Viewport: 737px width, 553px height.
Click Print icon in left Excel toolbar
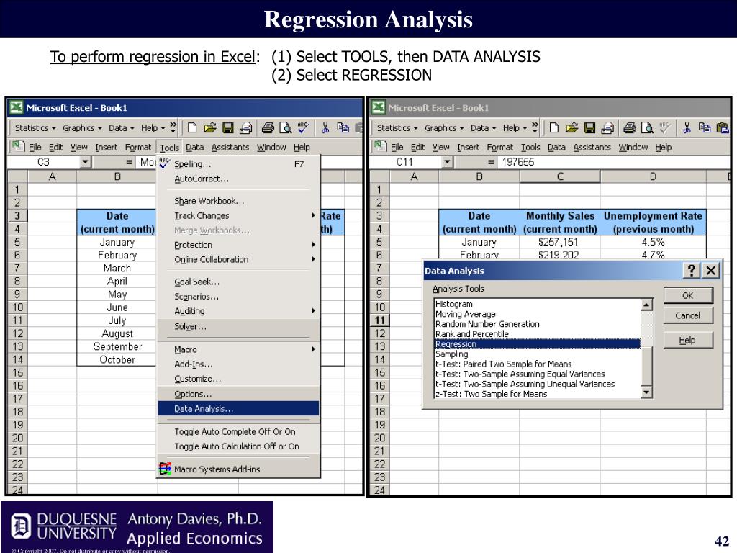pyautogui.click(x=268, y=128)
